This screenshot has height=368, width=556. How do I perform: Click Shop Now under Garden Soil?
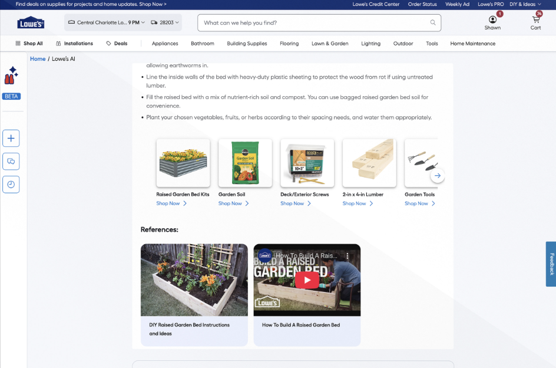pyautogui.click(x=233, y=203)
